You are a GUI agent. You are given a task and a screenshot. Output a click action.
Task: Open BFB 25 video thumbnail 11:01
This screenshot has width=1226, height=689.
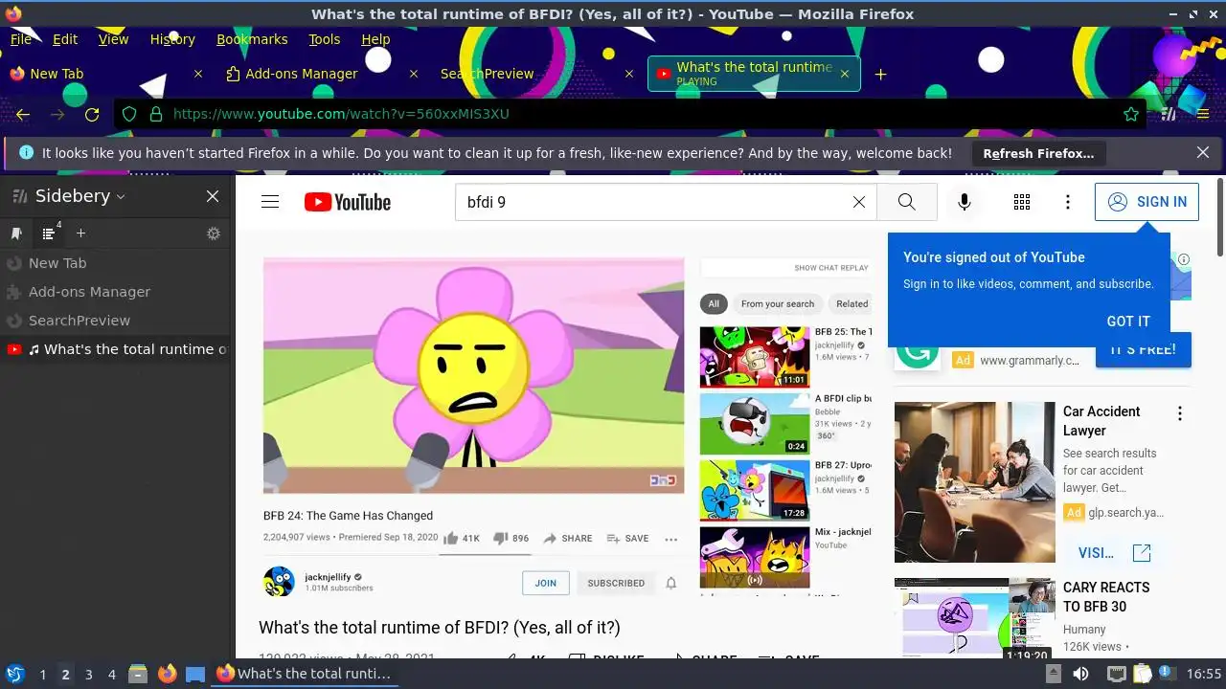(x=755, y=357)
